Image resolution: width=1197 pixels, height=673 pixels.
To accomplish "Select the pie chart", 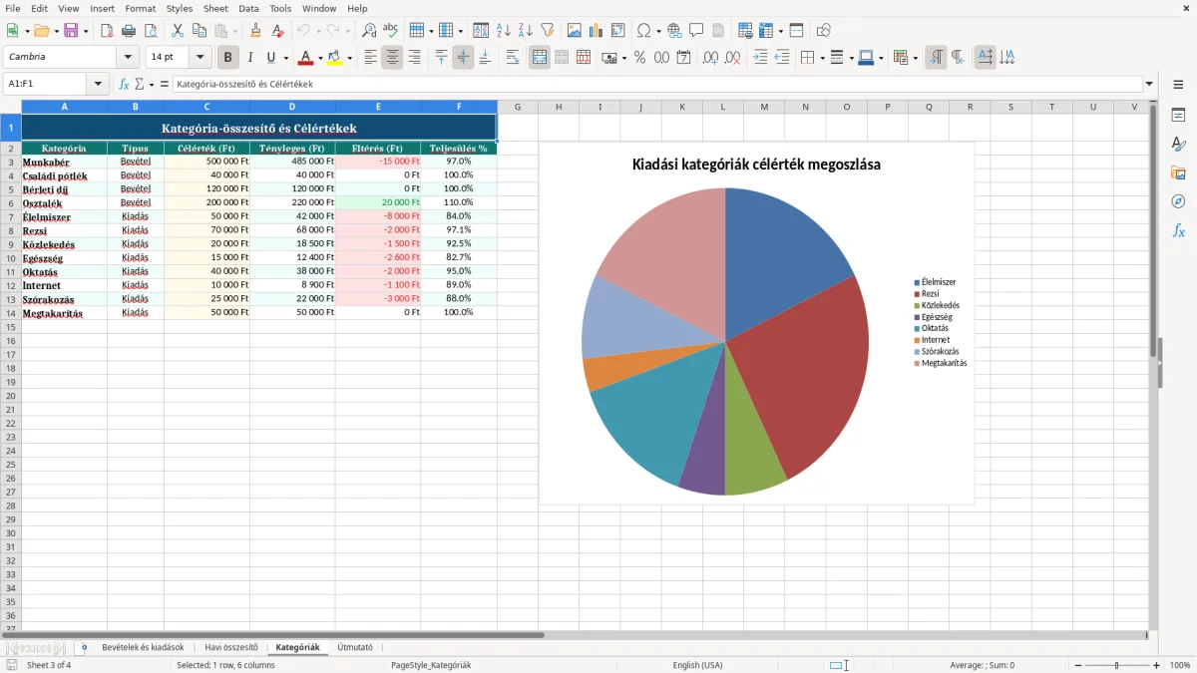I will (x=725, y=341).
